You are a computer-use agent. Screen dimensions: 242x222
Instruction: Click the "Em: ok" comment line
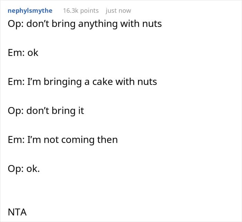(23, 53)
